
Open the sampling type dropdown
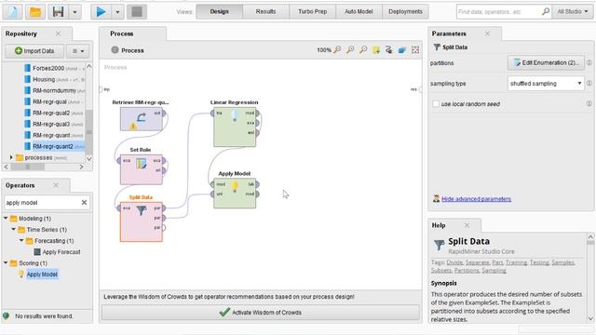(546, 83)
